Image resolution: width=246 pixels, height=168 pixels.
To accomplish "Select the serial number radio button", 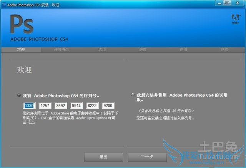I will pyautogui.click(x=19, y=95).
